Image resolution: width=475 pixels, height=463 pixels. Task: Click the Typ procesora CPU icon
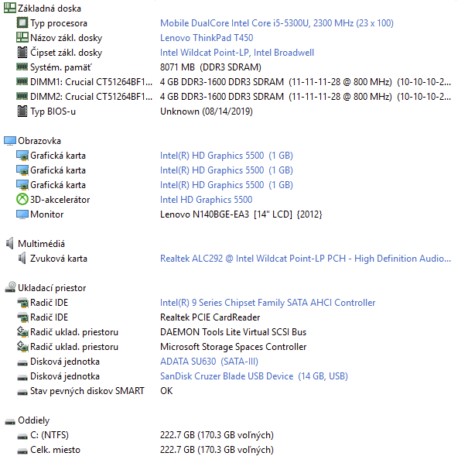[22, 22]
